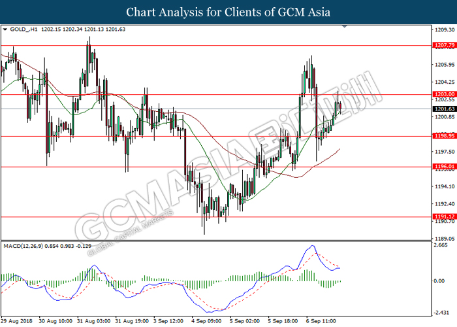
Task: Click the OHLC values 1202.15 1202.34 1201.13 1201.63
Action: (84, 29)
